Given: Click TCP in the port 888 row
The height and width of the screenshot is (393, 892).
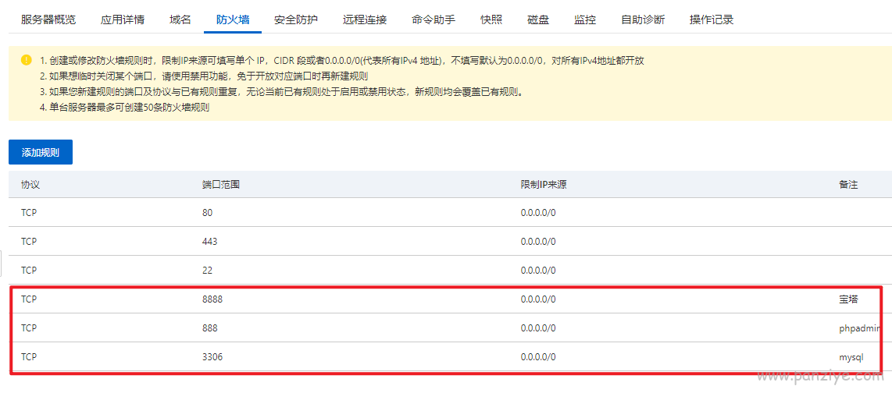Looking at the screenshot, I should 29,327.
